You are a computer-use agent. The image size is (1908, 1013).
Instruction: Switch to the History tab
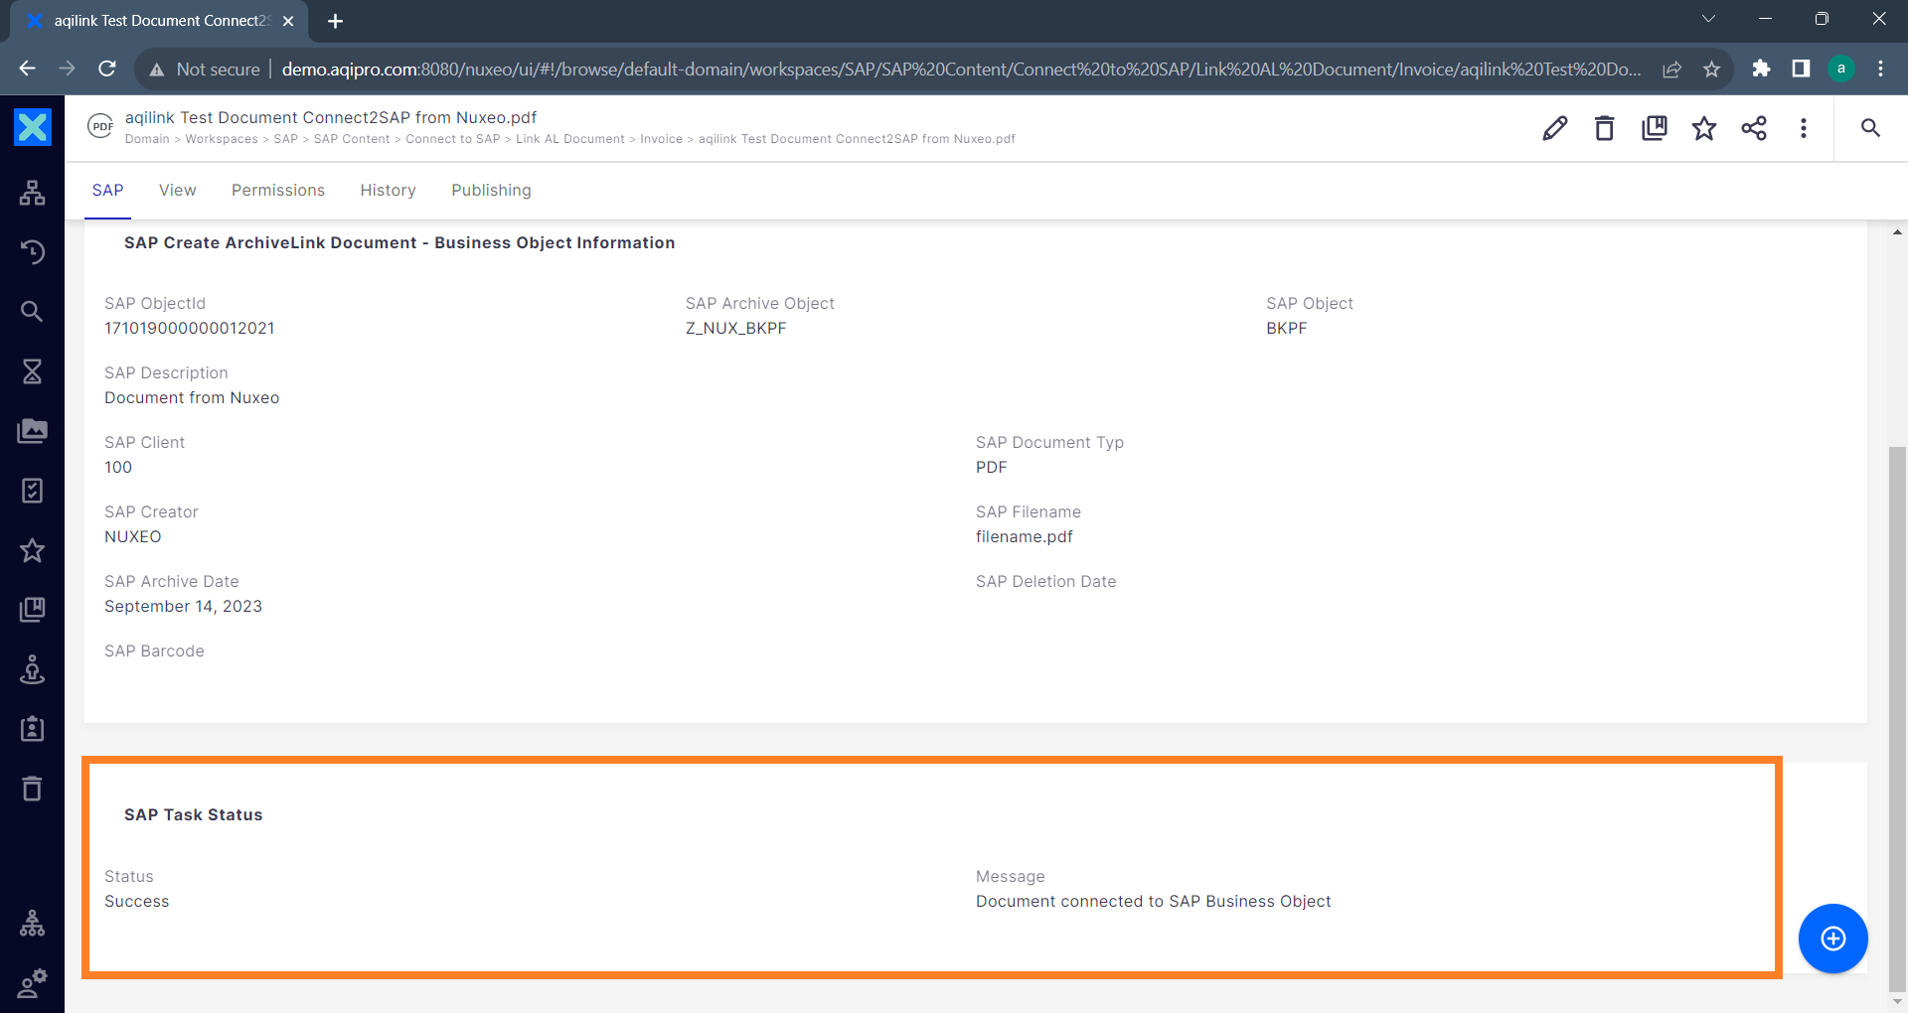tap(389, 191)
